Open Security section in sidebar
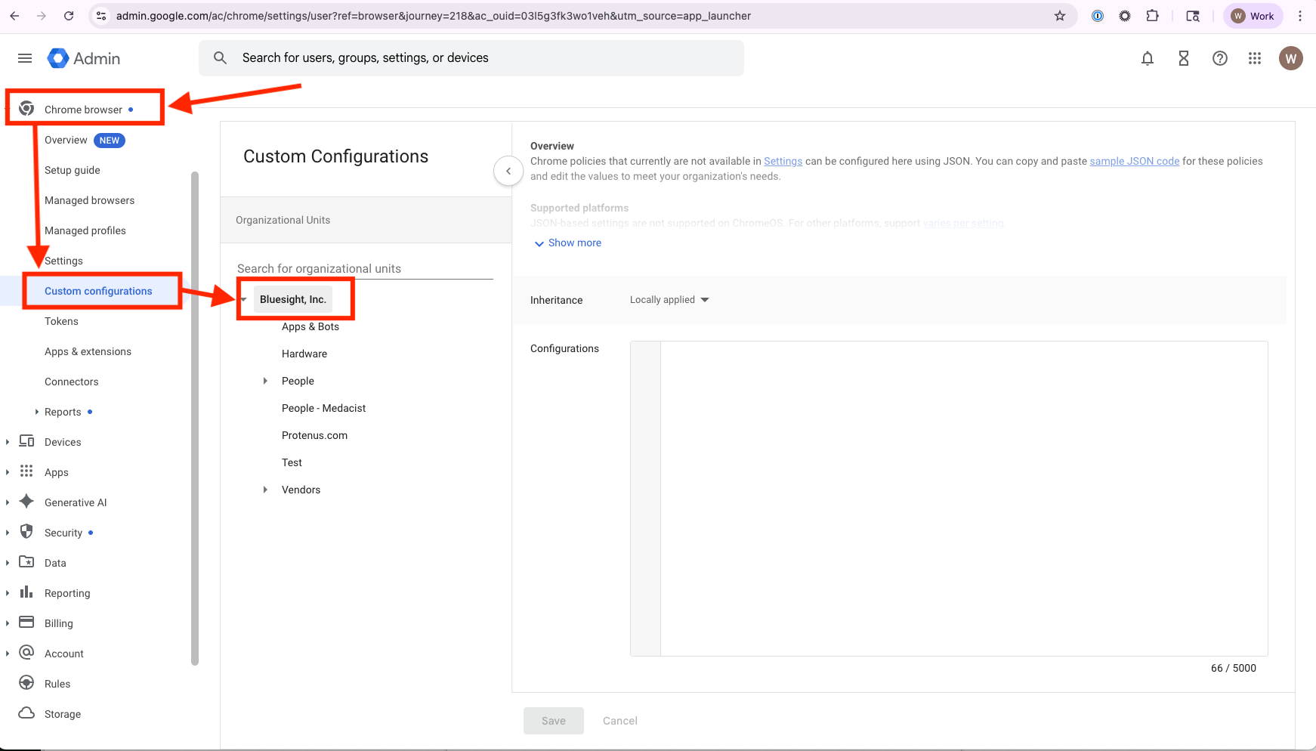Viewport: 1316px width, 751px height. (63, 533)
